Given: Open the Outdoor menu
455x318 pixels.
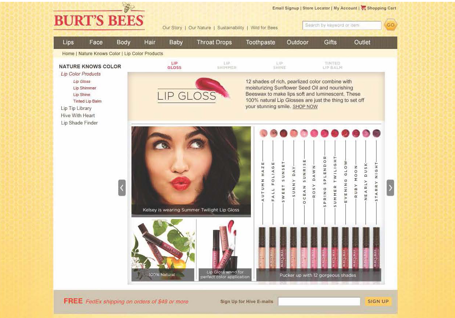Looking at the screenshot, I should click(x=298, y=42).
